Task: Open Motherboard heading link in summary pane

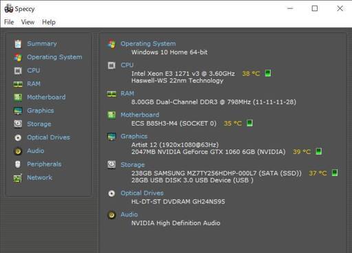Action: tap(140, 115)
